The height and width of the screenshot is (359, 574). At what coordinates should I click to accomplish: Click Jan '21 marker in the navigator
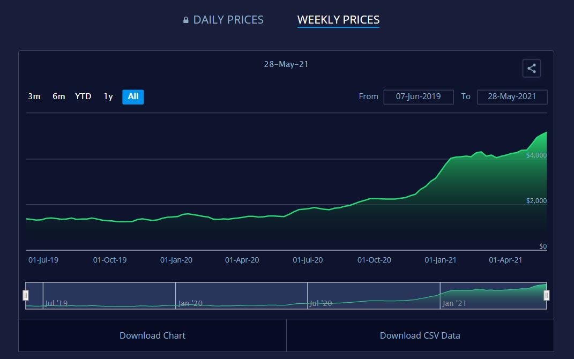(x=454, y=303)
